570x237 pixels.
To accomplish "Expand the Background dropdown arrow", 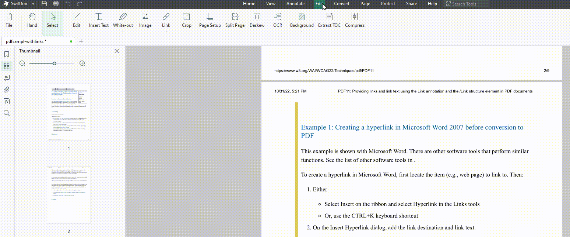I will click(302, 31).
